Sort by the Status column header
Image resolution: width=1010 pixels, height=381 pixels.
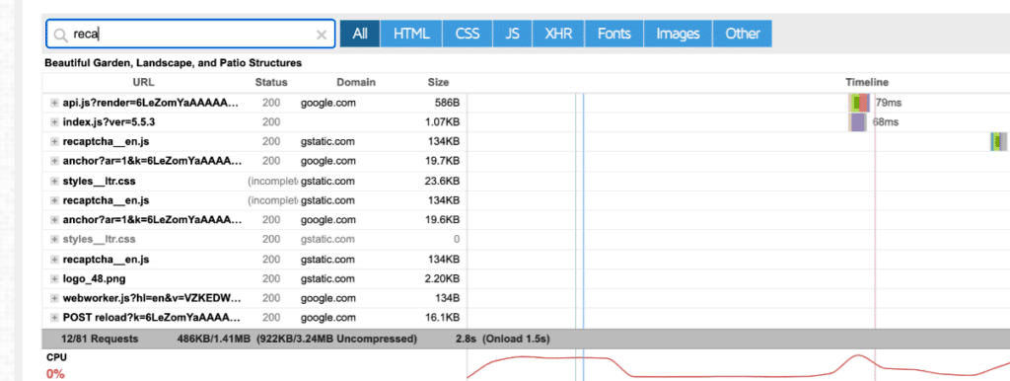coord(271,83)
